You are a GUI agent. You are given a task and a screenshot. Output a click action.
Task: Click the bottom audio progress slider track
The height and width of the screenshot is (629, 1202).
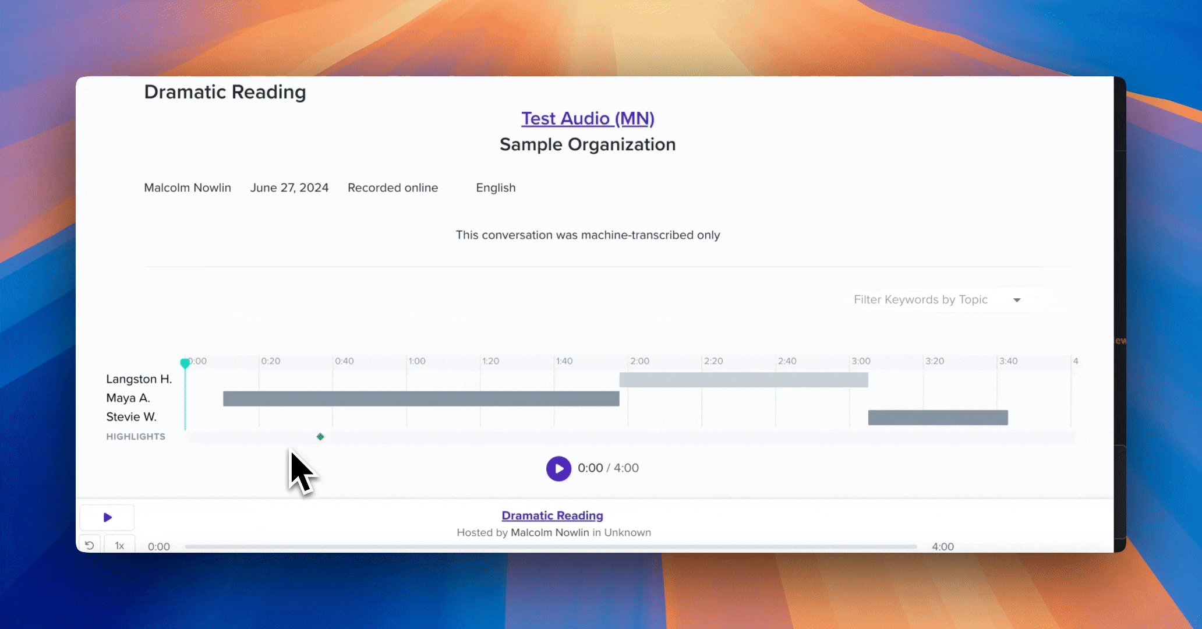[x=550, y=547]
